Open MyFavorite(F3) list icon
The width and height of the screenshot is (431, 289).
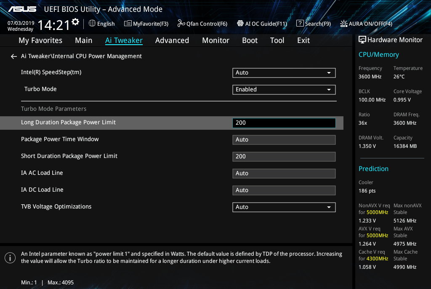tap(128, 24)
